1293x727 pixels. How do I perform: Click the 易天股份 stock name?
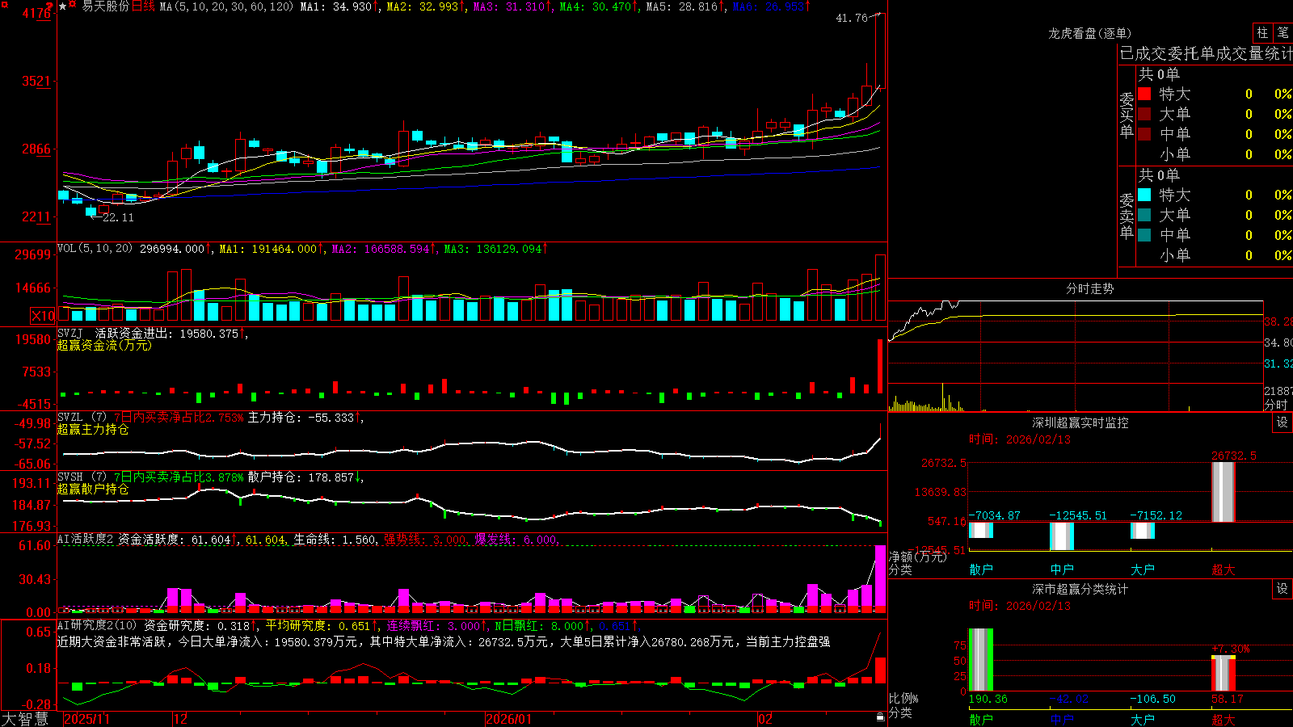[105, 6]
